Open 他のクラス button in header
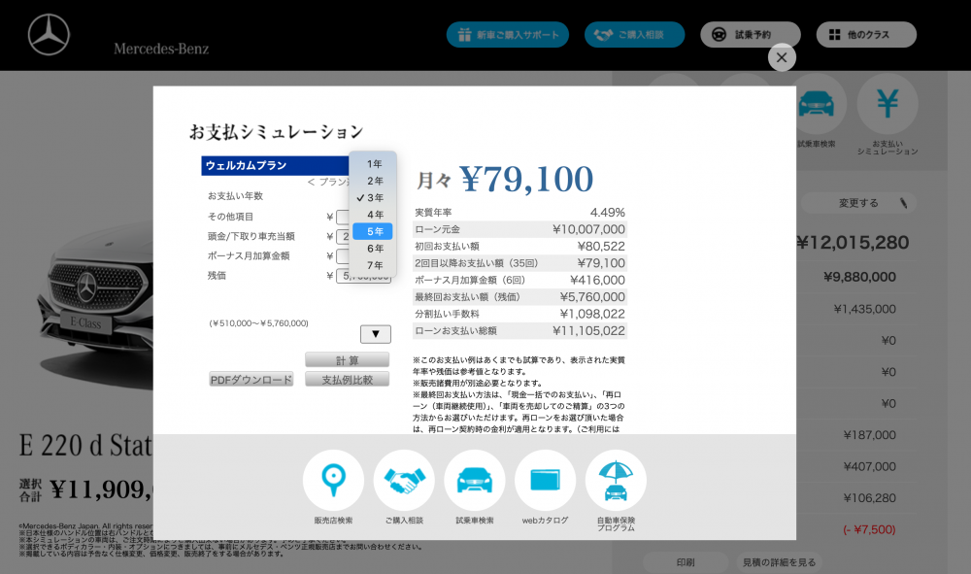 866,35
